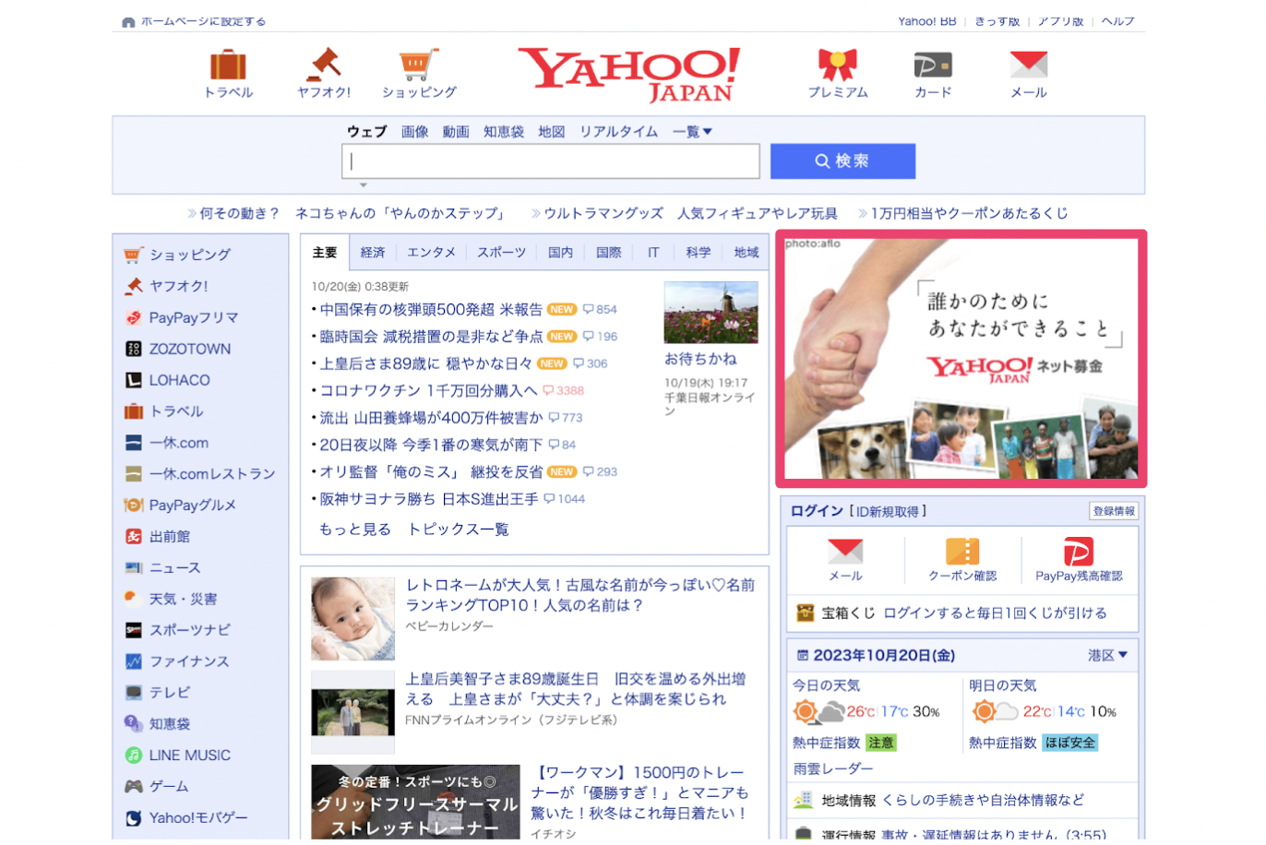Image resolution: width=1266 pixels, height=845 pixels.
Task: Switch to the 地域 news tab
Action: (x=746, y=253)
